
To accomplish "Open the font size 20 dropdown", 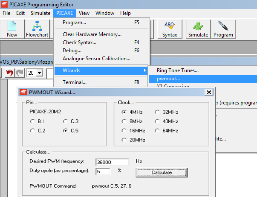I will tap(40, 73).
